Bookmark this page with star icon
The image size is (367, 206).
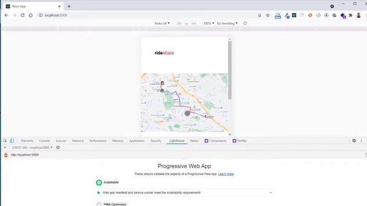268,15
